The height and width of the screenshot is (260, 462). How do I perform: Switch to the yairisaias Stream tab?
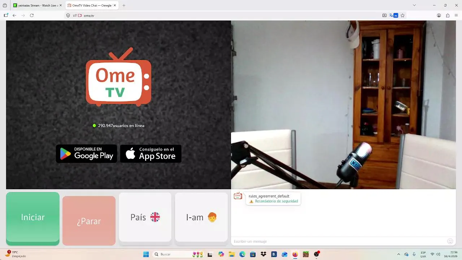(x=37, y=5)
